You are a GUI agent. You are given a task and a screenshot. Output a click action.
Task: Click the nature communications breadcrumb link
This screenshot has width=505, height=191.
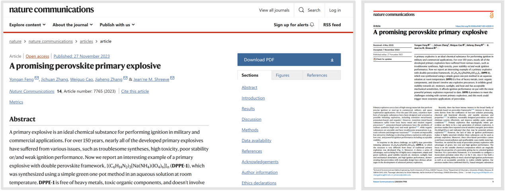click(50, 41)
